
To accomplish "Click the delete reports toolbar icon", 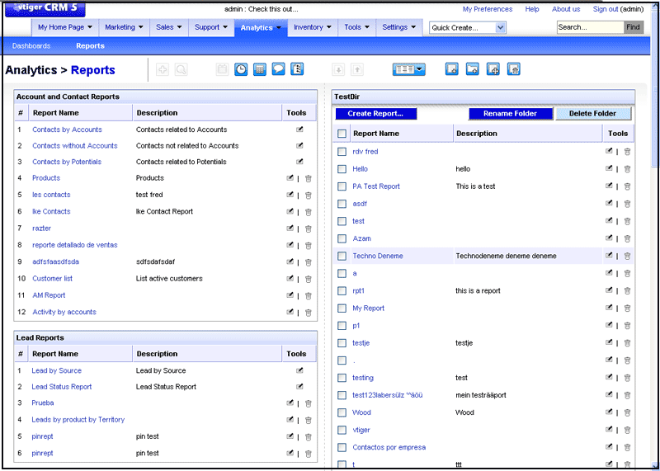I will 514,69.
